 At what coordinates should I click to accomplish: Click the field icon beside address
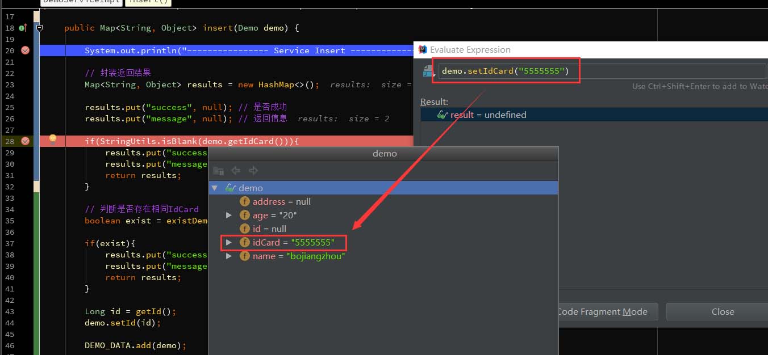tap(245, 201)
